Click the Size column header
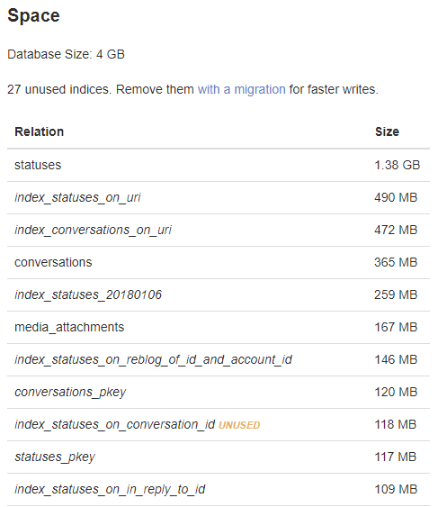Screen dimensions: 438x507 [x=387, y=131]
